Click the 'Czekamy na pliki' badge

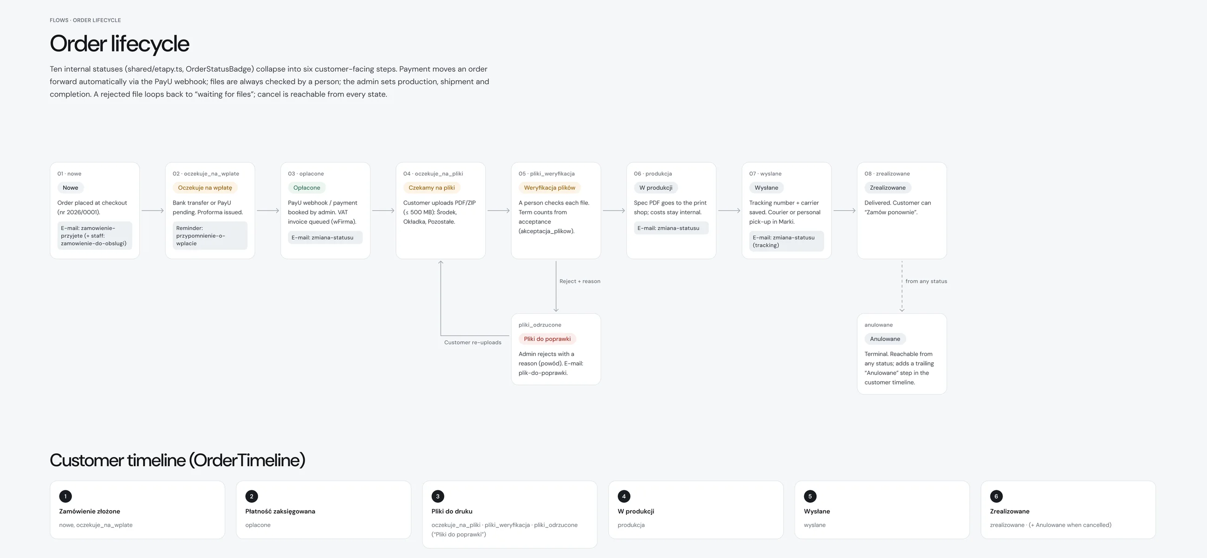[x=432, y=188]
